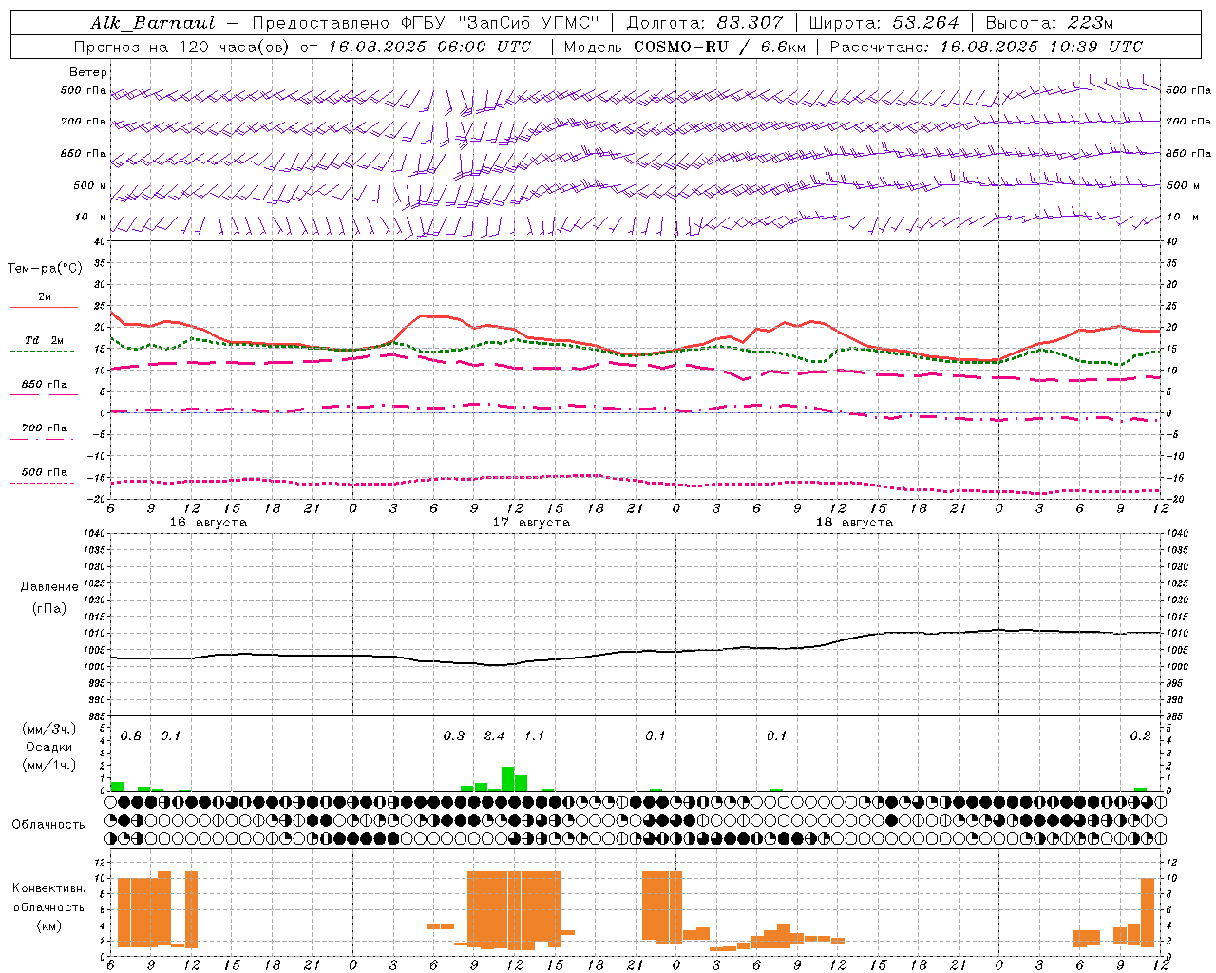The image size is (1216, 973).
Task: Select the 'Предоставлено ФГБУ "ЗапСиб УГМС"' text
Action: 426,23
